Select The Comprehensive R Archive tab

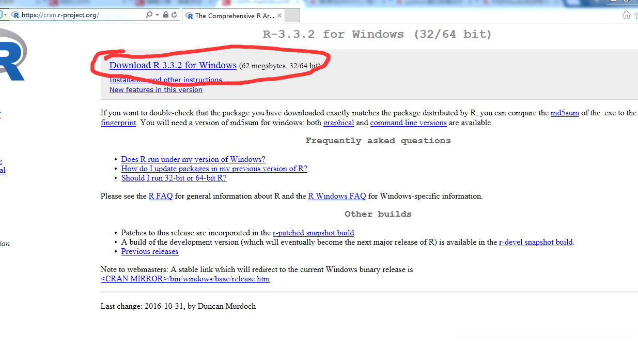233,16
